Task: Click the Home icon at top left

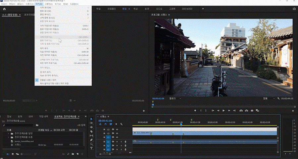Action: pyautogui.click(x=4, y=9)
